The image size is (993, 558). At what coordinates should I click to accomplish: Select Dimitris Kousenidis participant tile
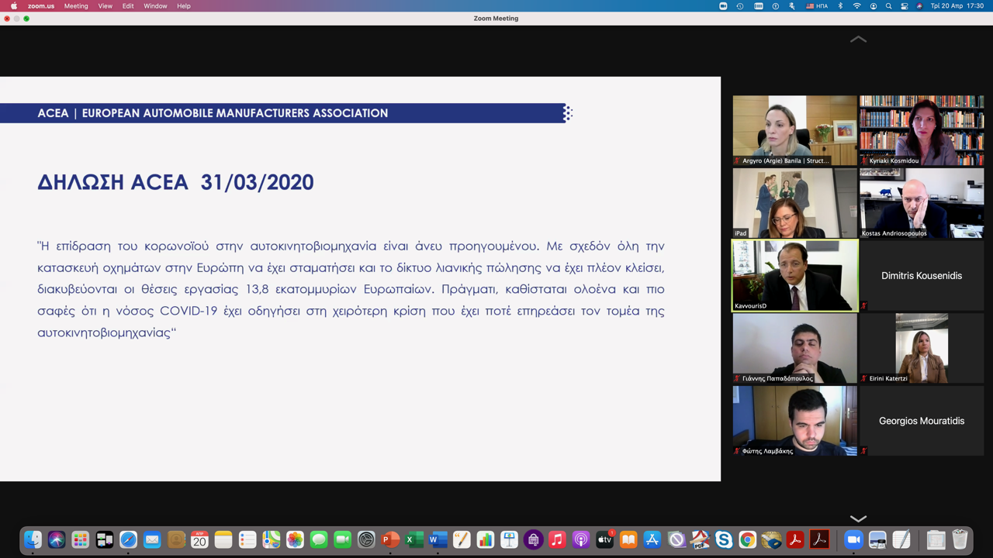(x=922, y=275)
